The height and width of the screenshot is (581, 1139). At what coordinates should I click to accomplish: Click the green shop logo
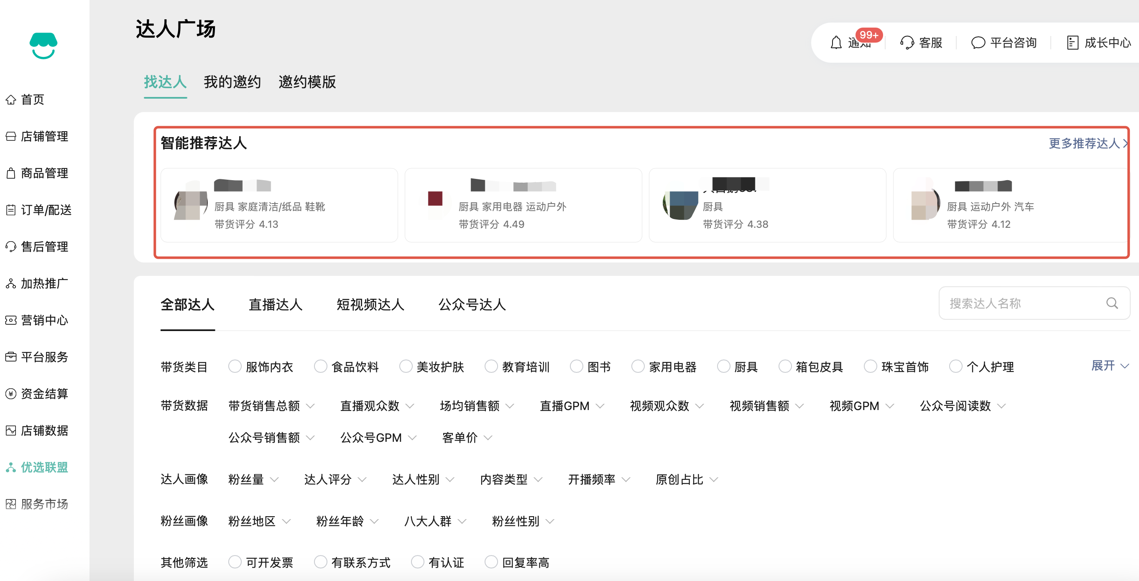43,45
